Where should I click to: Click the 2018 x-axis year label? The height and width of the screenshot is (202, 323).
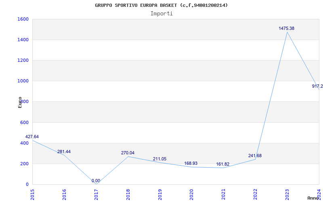128,194
